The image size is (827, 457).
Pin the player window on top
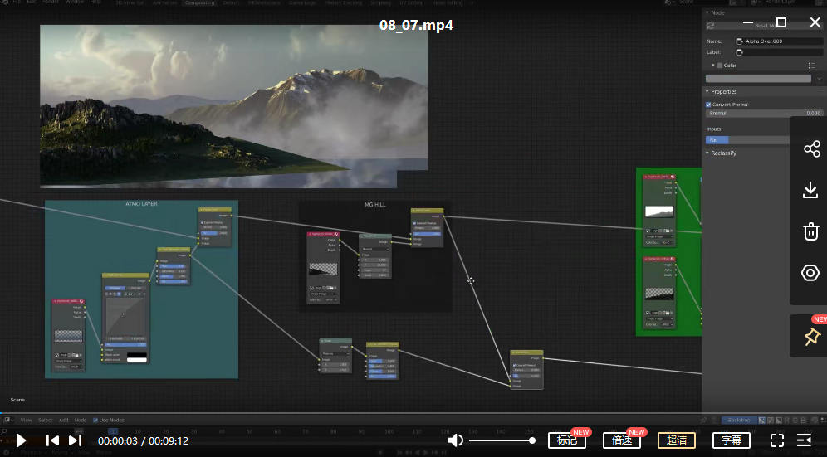811,337
